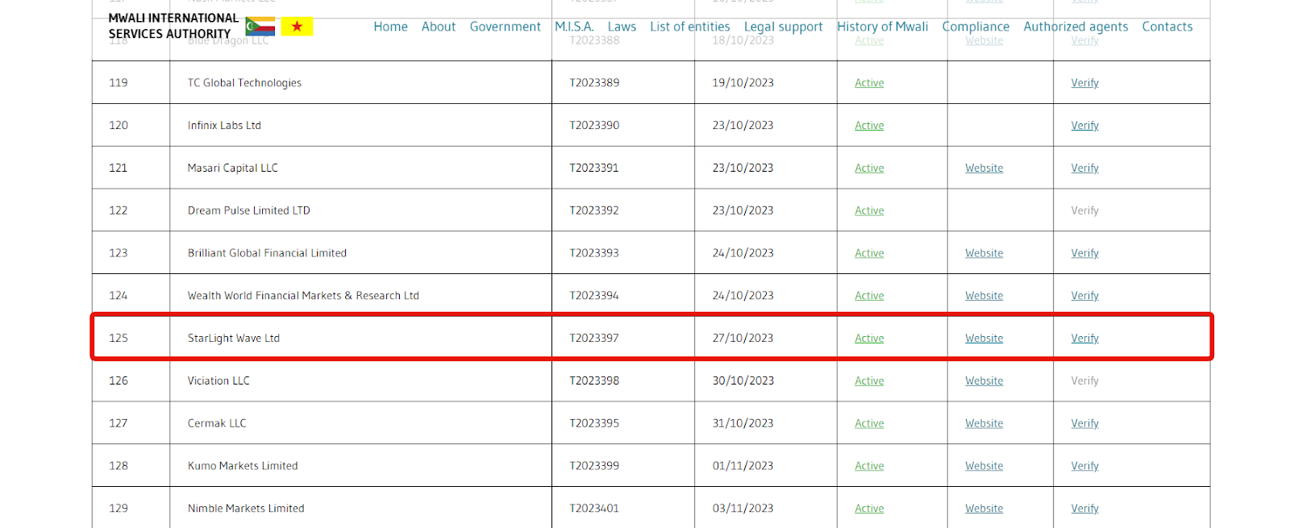Open Website link for Nimble Markets Limited
This screenshot has height=528, width=1290.
pyautogui.click(x=984, y=509)
